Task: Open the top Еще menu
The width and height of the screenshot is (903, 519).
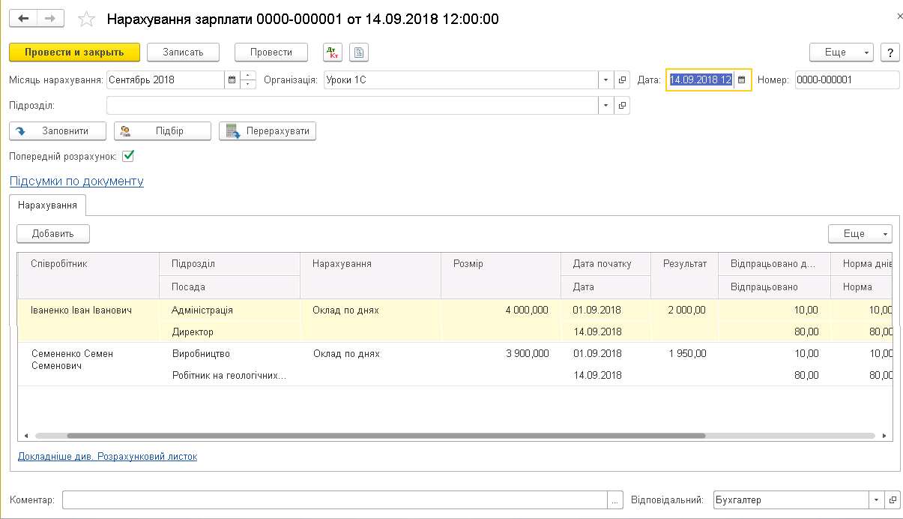Action: point(842,52)
